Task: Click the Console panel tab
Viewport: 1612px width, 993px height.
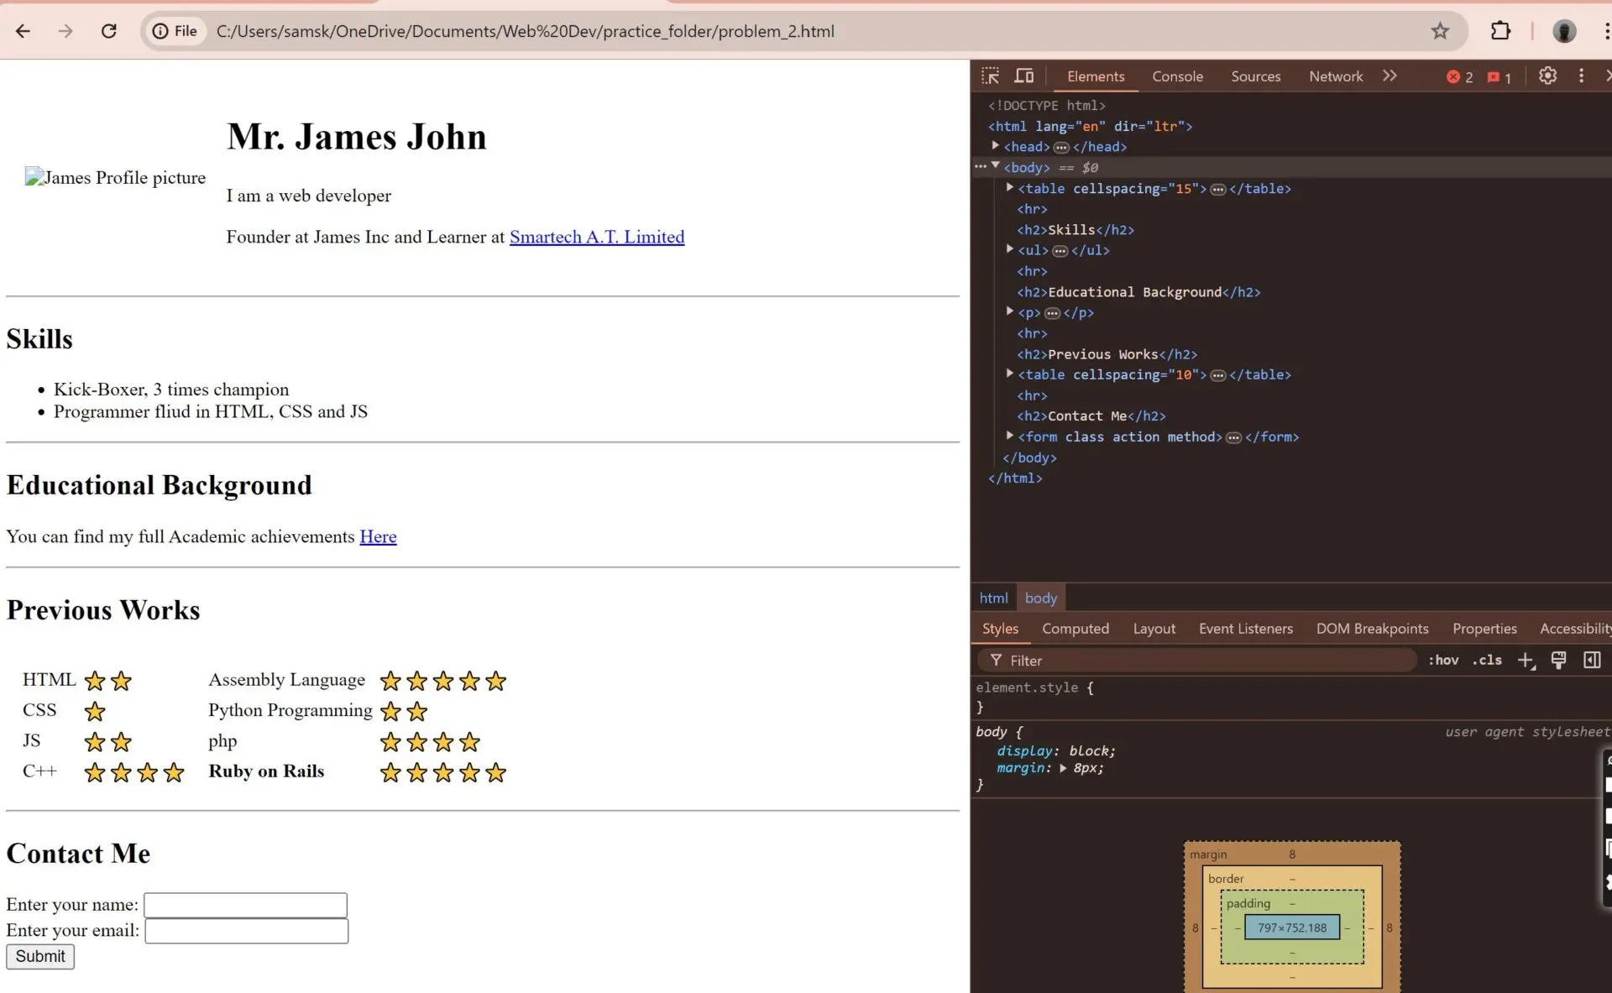Action: tap(1177, 76)
